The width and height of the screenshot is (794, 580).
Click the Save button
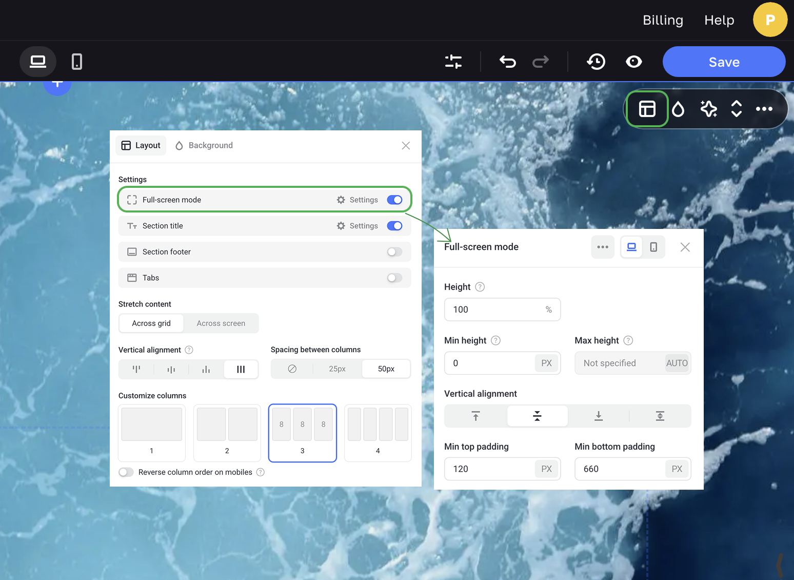[724, 62]
